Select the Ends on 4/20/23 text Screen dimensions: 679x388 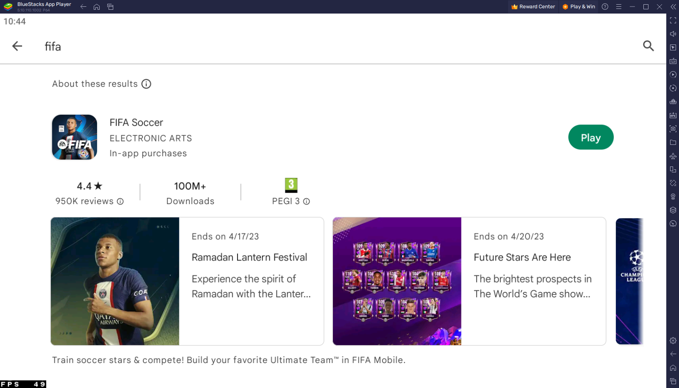tap(509, 236)
